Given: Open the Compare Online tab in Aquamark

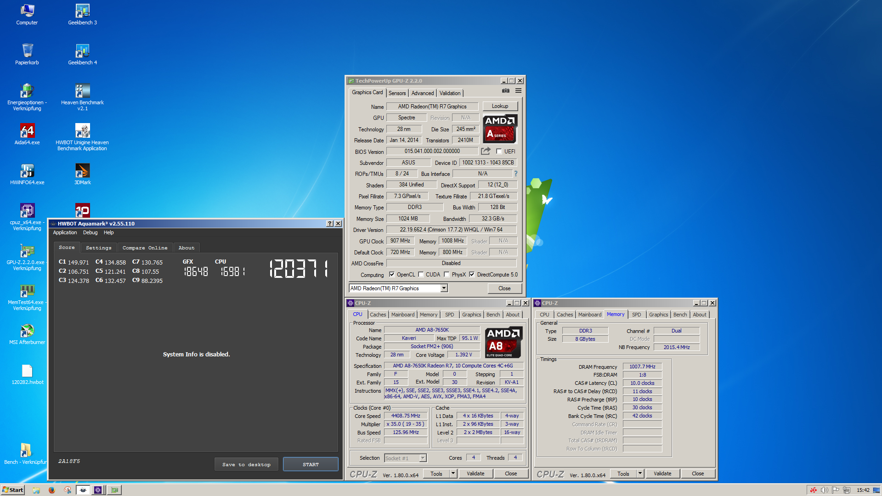Looking at the screenshot, I should pyautogui.click(x=145, y=248).
